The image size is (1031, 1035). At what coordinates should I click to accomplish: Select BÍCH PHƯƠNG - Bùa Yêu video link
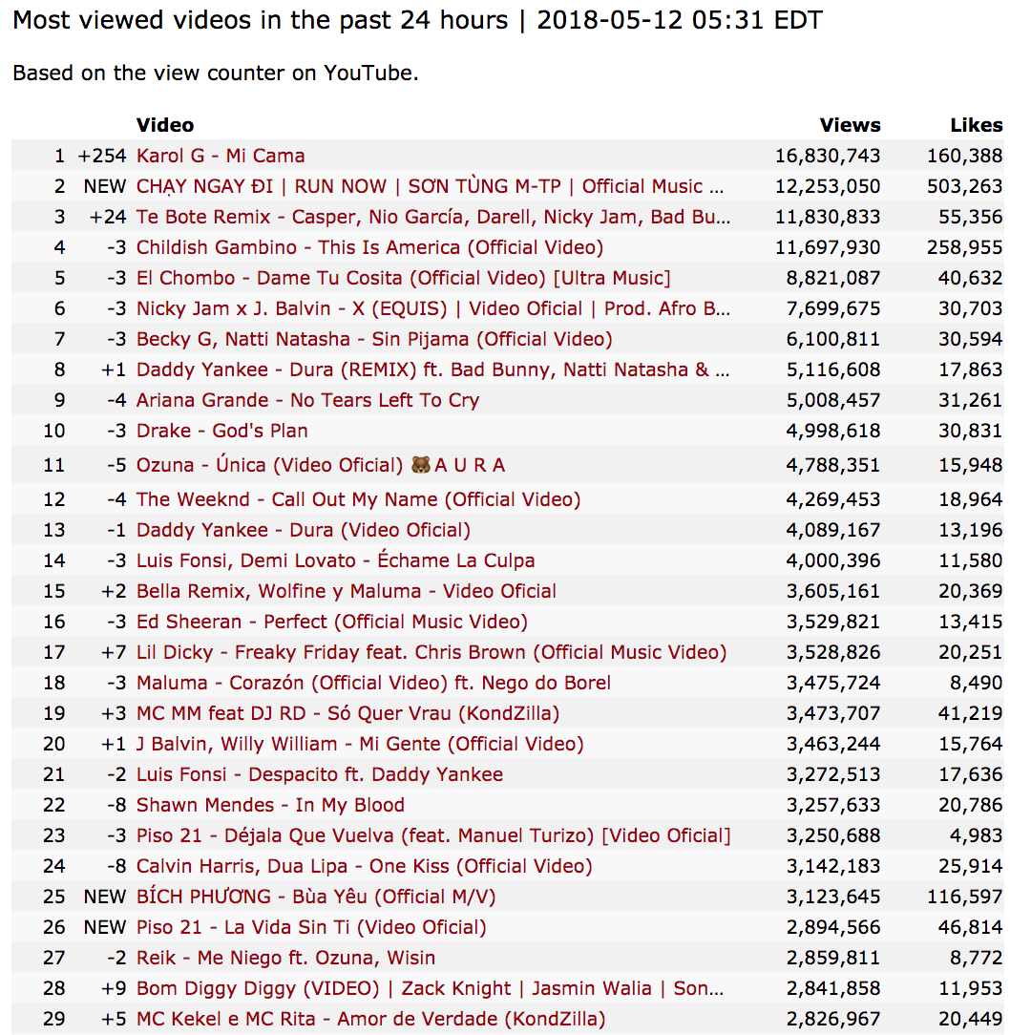(316, 897)
